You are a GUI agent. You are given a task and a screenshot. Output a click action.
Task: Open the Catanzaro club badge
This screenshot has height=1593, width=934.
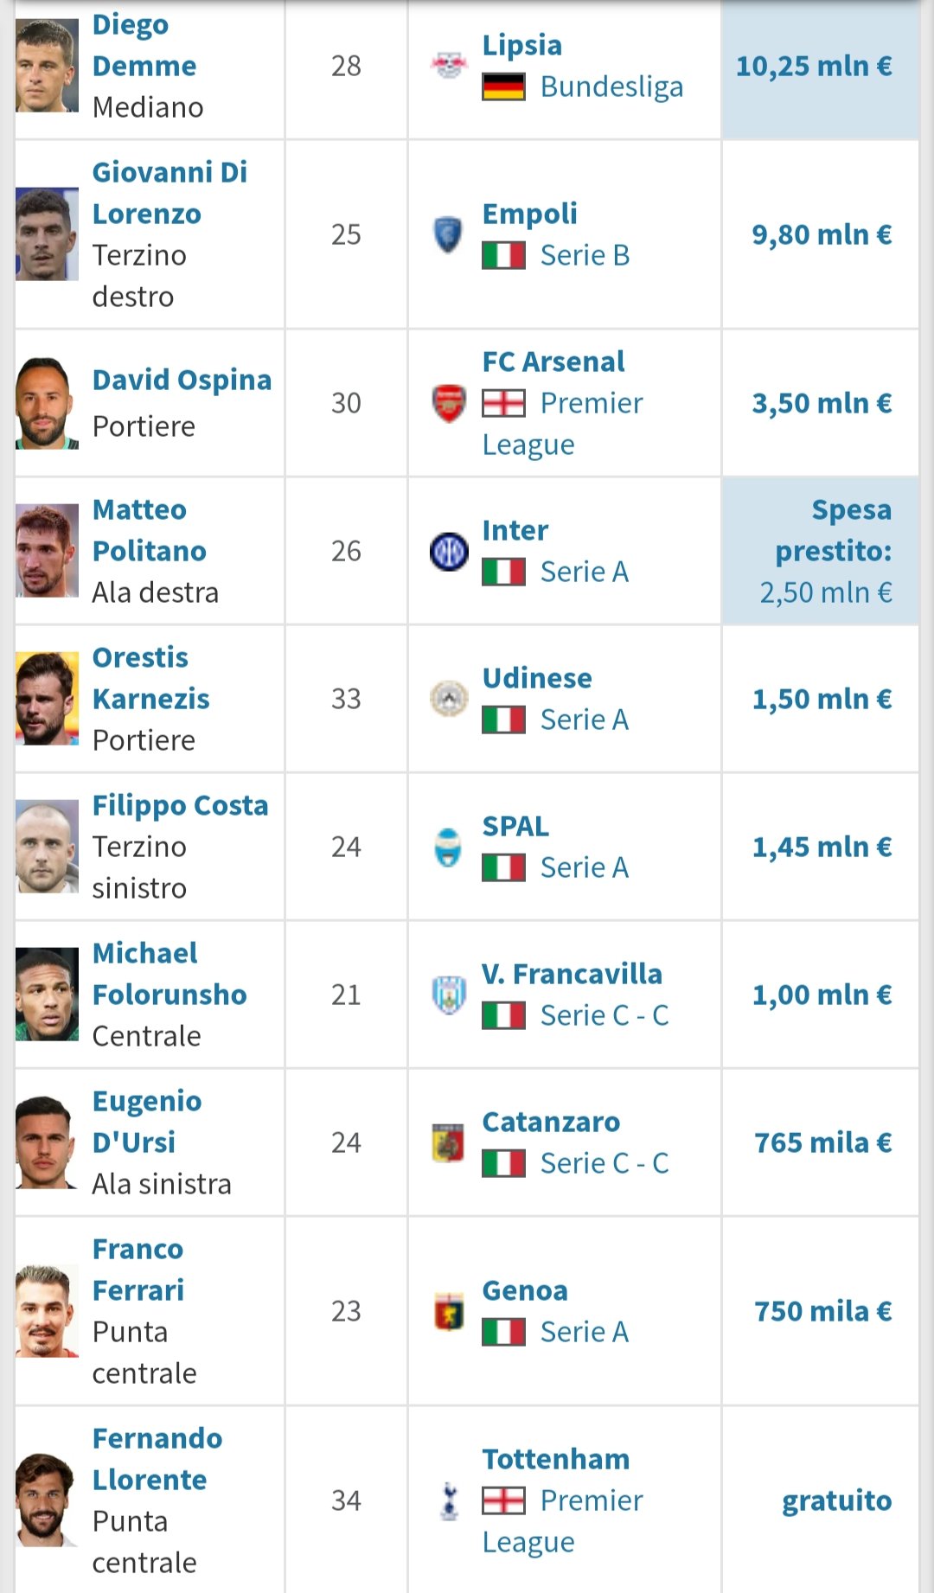click(448, 1142)
